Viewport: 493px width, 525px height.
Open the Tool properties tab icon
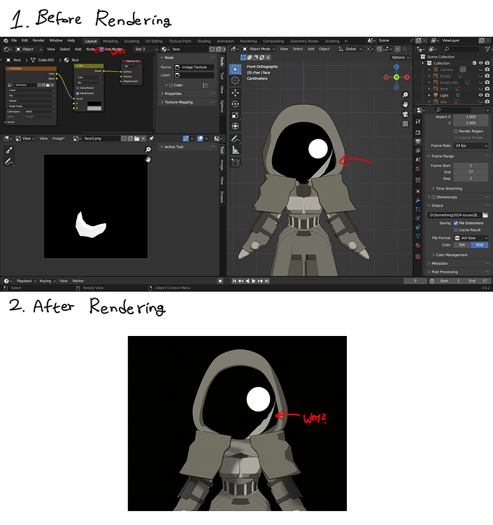click(x=418, y=121)
